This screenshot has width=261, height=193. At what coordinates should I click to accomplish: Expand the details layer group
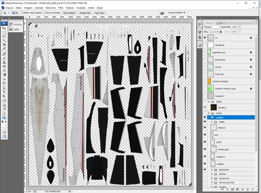tap(212, 122)
